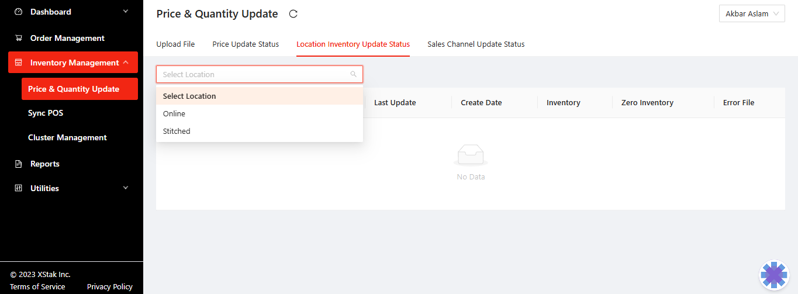Open the purple asterisk chat widget
798x294 pixels.
(774, 275)
